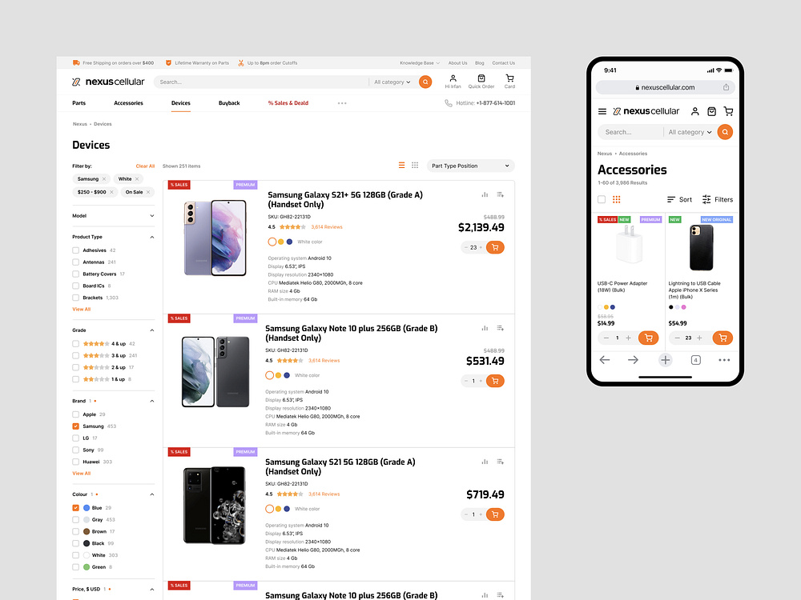
Task: Open the All category dropdown in search bar
Action: point(392,82)
